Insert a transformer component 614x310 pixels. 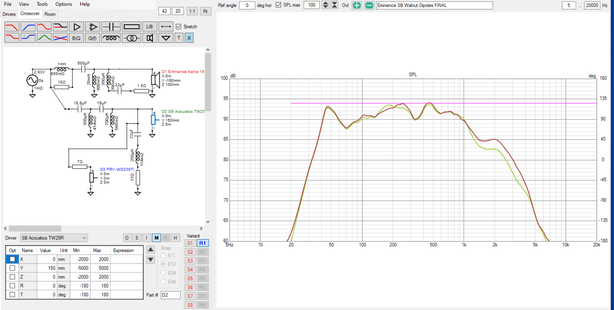tap(132, 38)
